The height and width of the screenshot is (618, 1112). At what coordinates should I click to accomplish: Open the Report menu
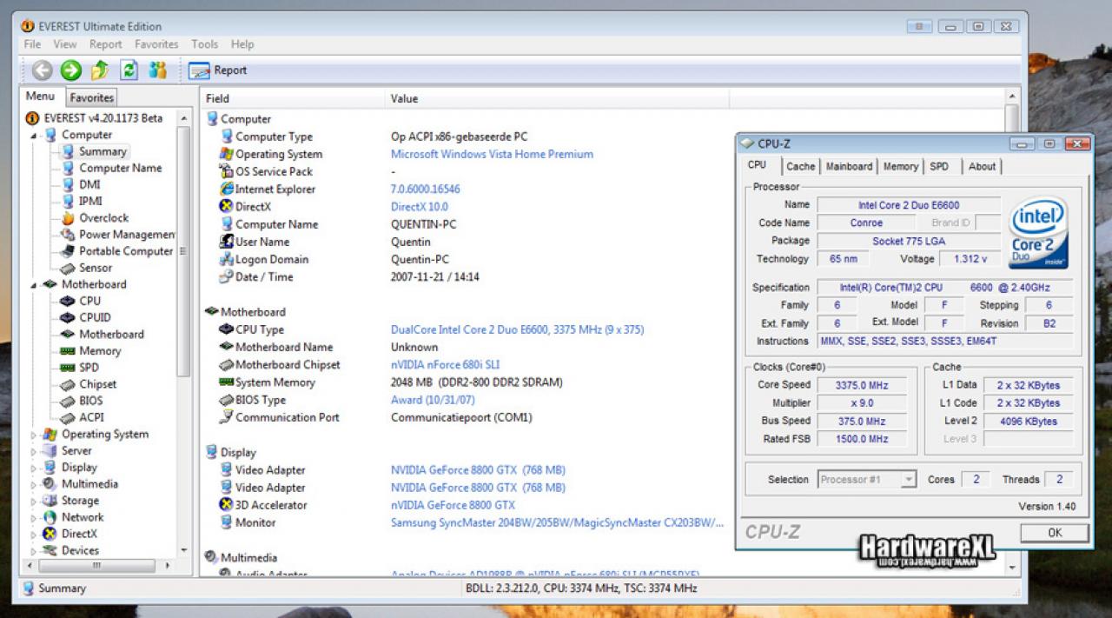pyautogui.click(x=106, y=44)
